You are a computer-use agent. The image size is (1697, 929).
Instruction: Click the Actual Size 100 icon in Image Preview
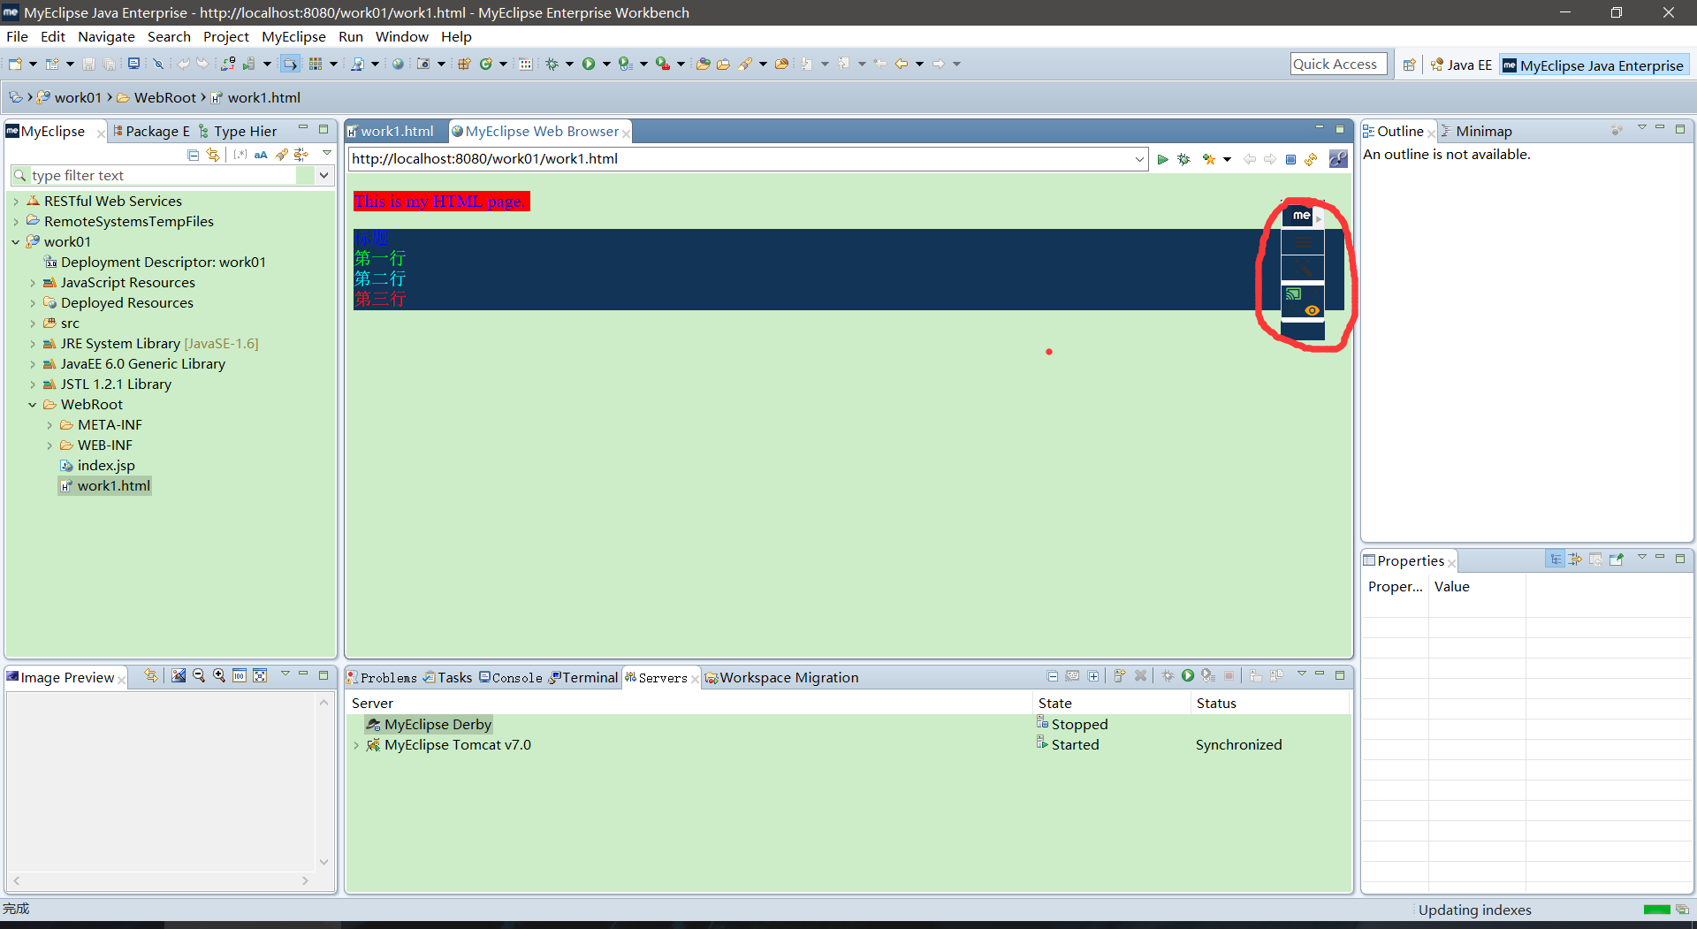tap(240, 675)
